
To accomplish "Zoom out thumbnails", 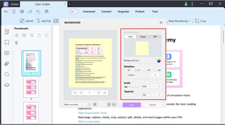I will (32, 35).
